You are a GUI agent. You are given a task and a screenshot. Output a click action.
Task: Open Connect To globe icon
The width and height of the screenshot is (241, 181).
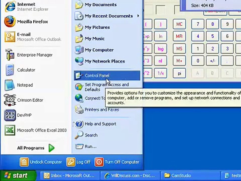tap(79, 98)
